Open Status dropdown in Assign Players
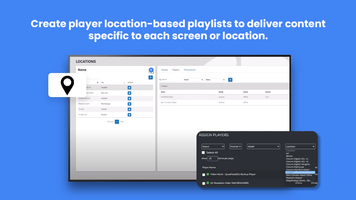 213,146
